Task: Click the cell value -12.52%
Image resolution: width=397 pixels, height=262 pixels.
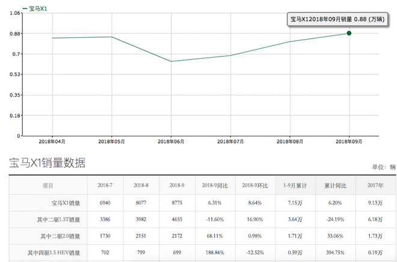Action: pyautogui.click(x=255, y=252)
